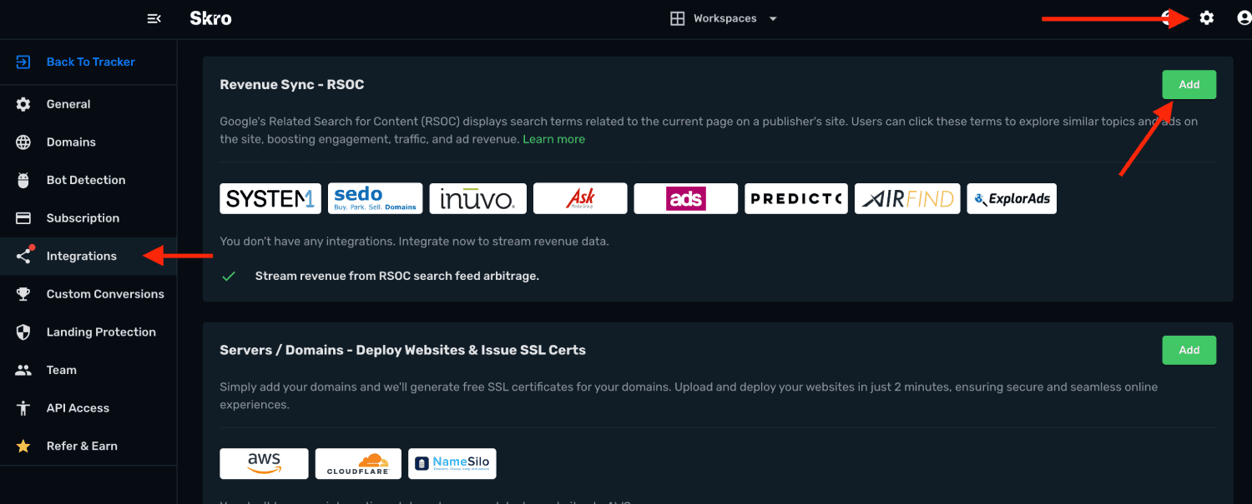Click the Revenue Sync - RSOC heading
The image size is (1252, 504).
pos(292,85)
